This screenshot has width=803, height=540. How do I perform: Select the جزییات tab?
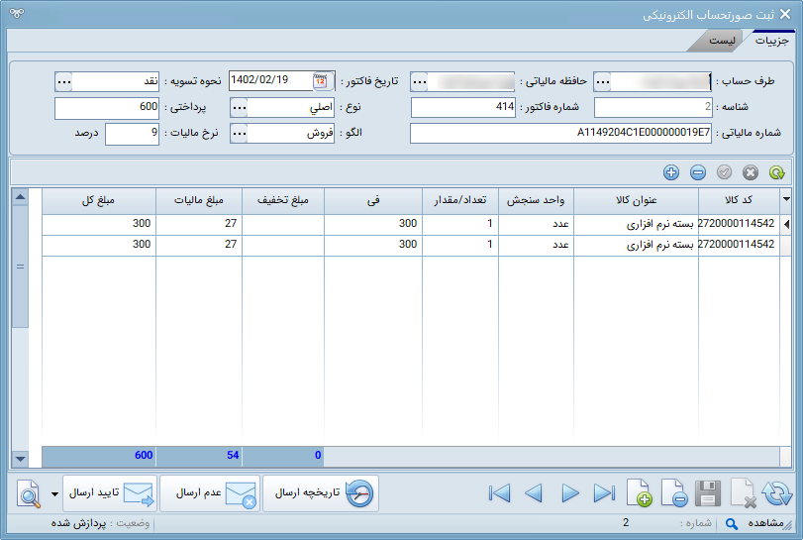click(x=772, y=41)
